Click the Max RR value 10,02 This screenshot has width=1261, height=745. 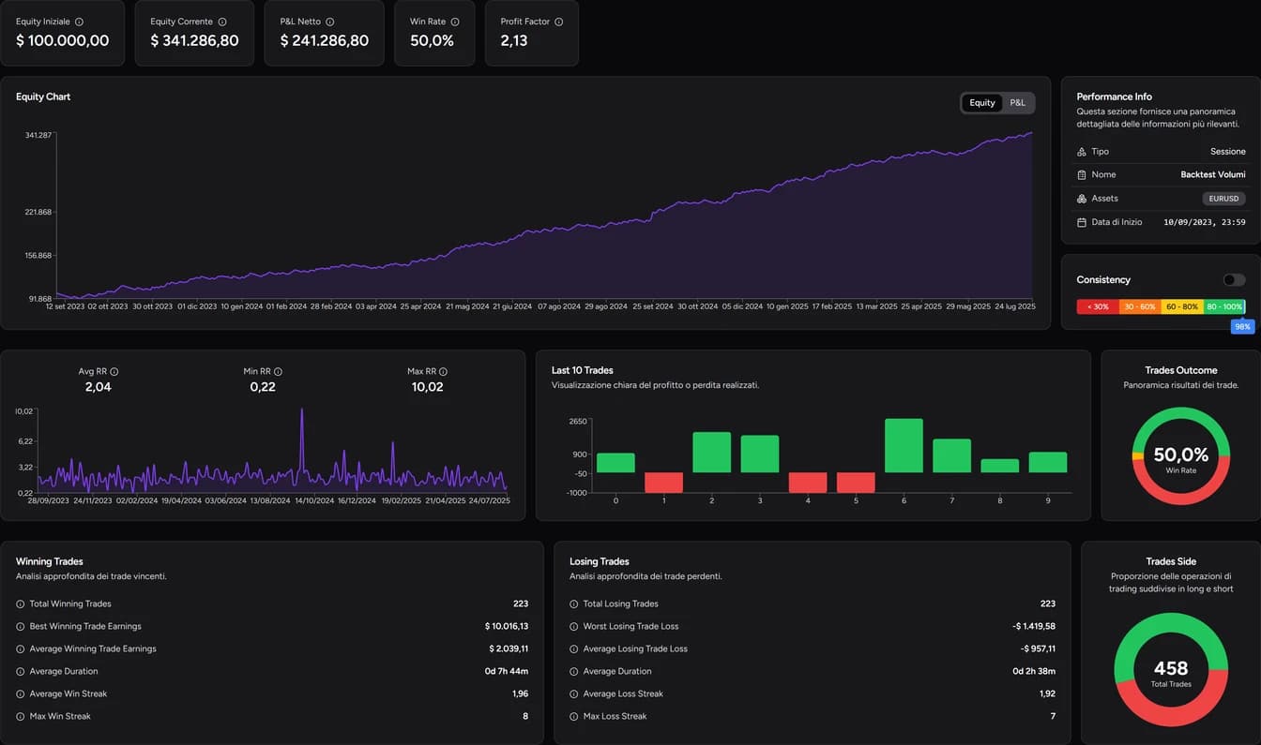[x=428, y=387]
